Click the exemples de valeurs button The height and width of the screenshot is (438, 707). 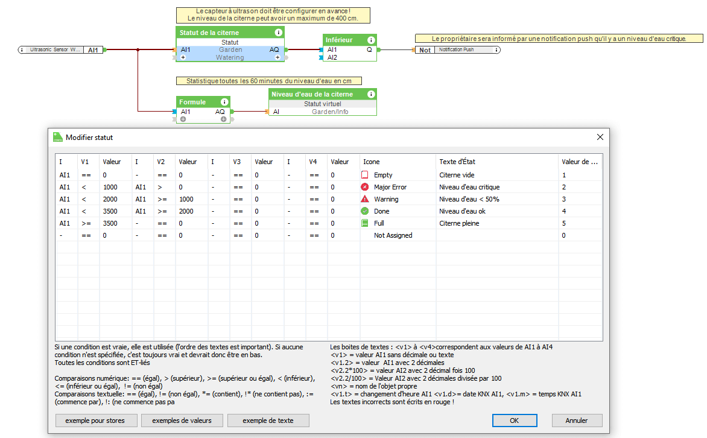pyautogui.click(x=182, y=421)
